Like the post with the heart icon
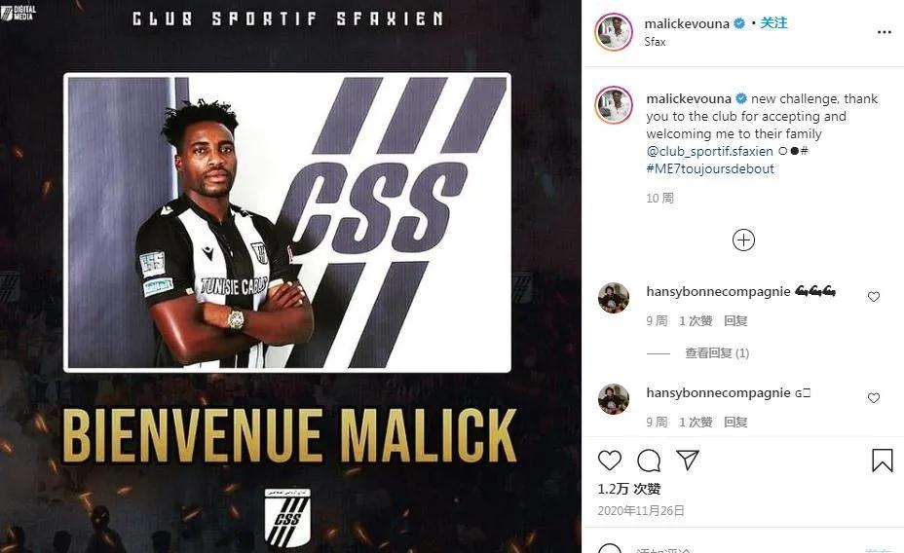 click(x=610, y=461)
